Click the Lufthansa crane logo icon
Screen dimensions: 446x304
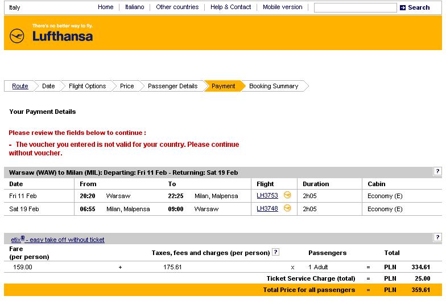pos(17,36)
